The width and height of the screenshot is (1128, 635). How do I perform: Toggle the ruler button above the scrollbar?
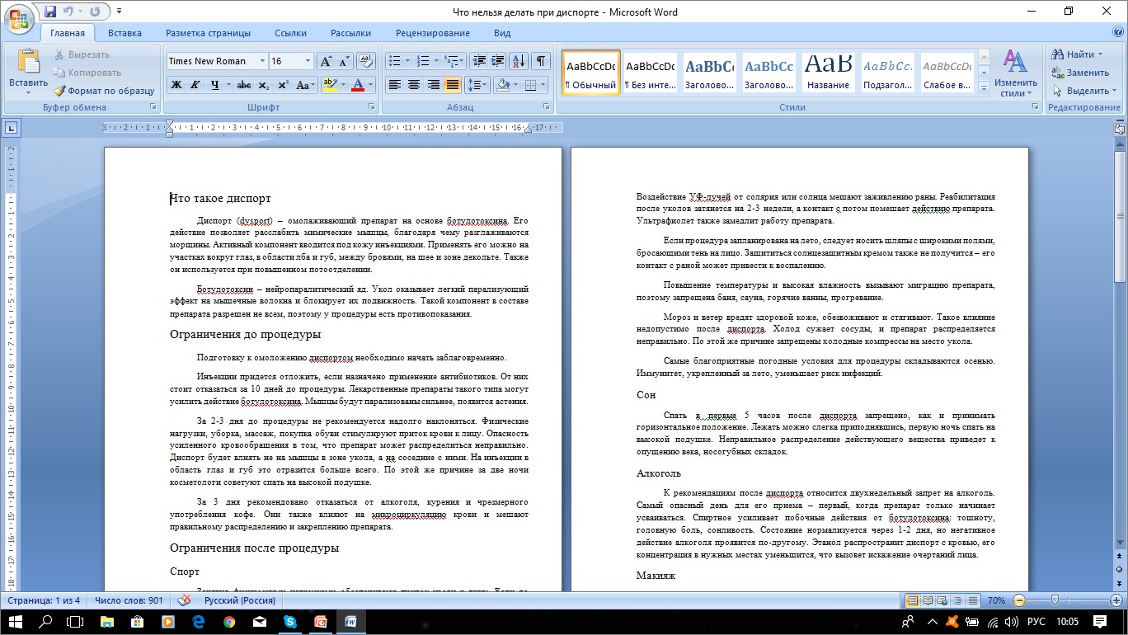(x=1120, y=129)
